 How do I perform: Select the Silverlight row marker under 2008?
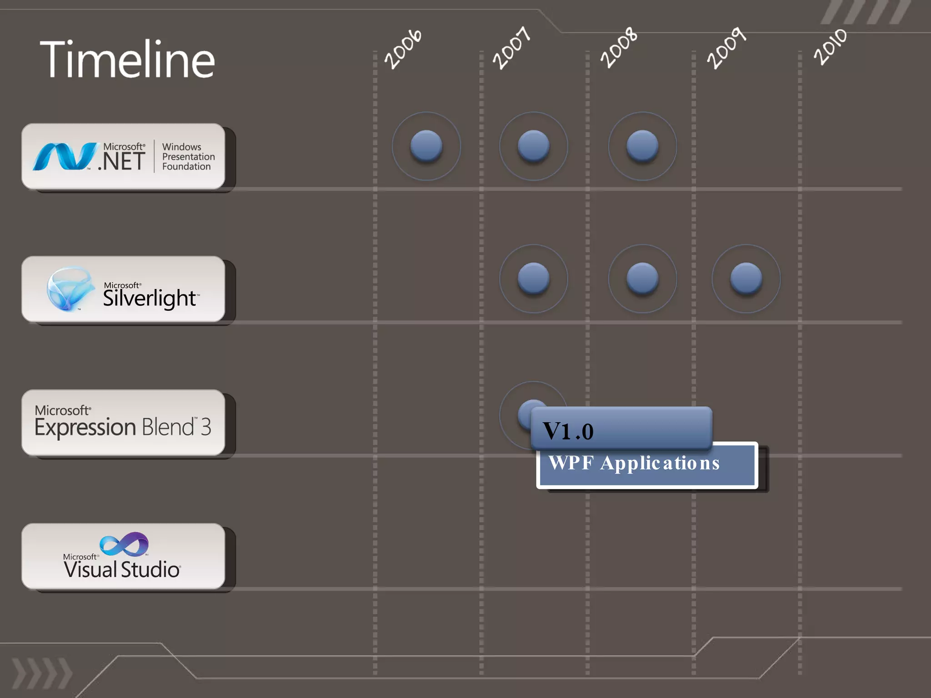pyautogui.click(x=642, y=279)
